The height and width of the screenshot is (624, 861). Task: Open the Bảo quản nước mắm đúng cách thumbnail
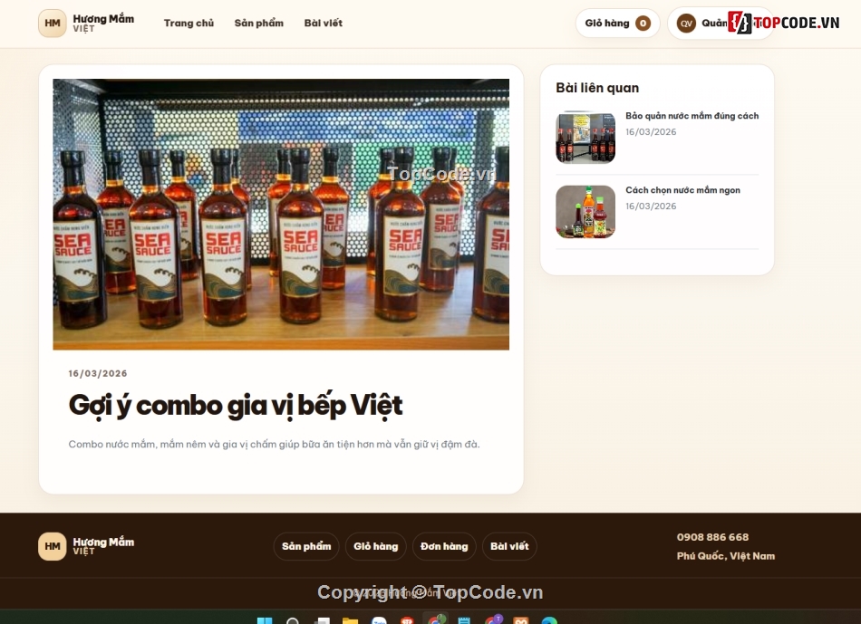tap(585, 137)
